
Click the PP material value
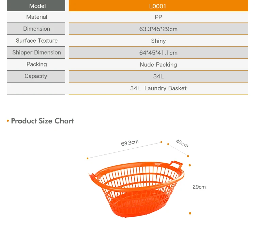pos(158,17)
